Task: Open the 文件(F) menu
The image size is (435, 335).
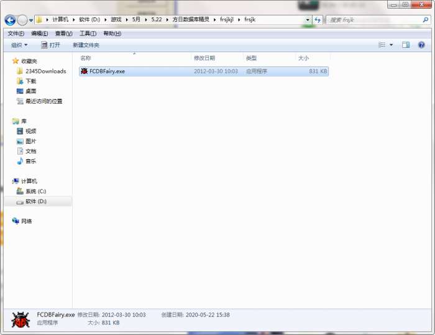Action: 16,34
